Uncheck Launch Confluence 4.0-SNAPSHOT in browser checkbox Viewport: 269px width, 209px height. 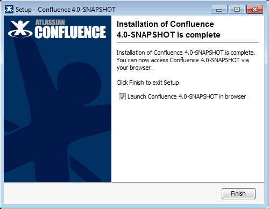click(122, 97)
